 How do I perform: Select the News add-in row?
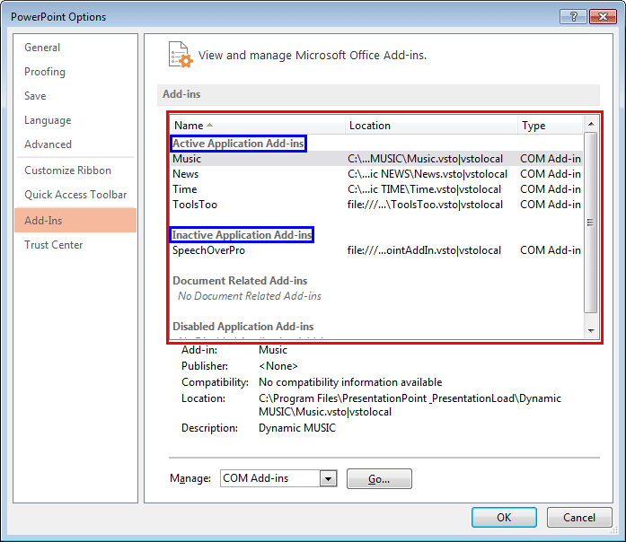pos(376,174)
